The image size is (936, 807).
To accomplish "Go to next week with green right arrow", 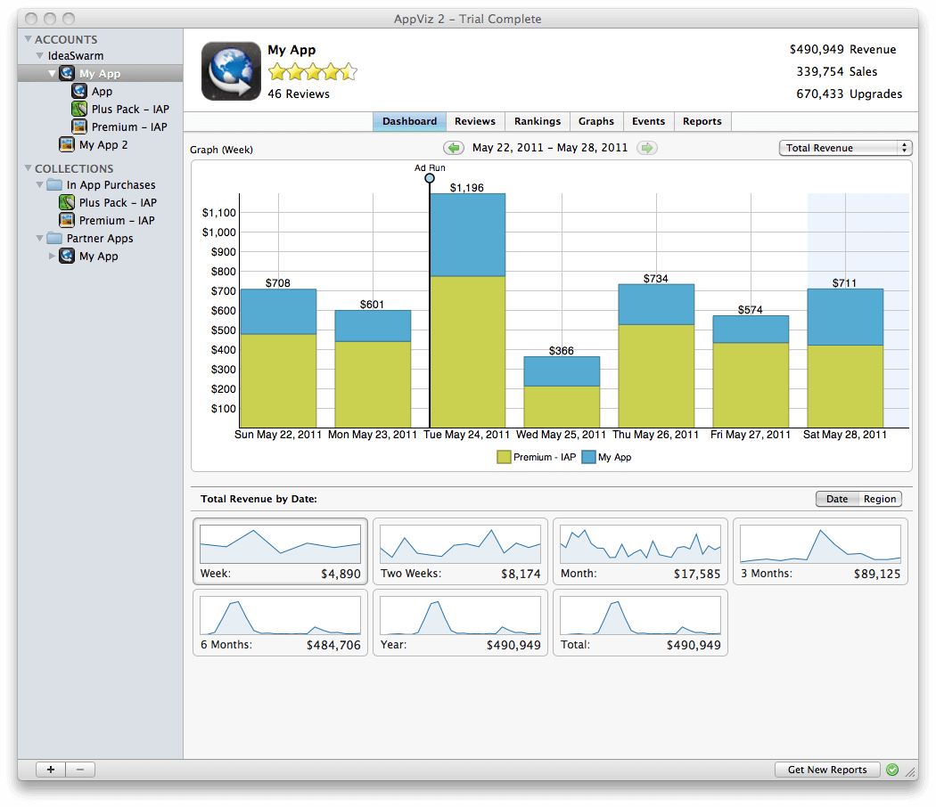I will pyautogui.click(x=646, y=147).
